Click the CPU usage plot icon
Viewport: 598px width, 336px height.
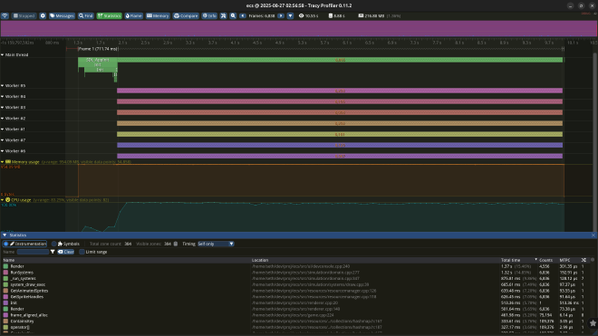click(7, 200)
